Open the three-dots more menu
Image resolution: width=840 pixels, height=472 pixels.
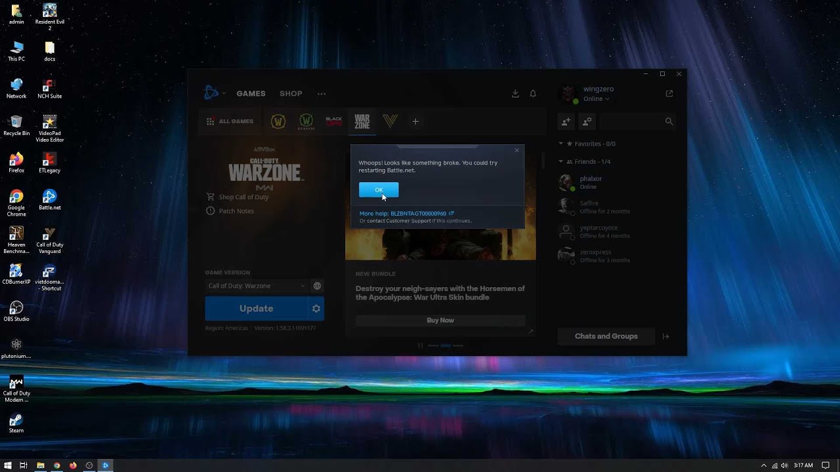click(322, 94)
